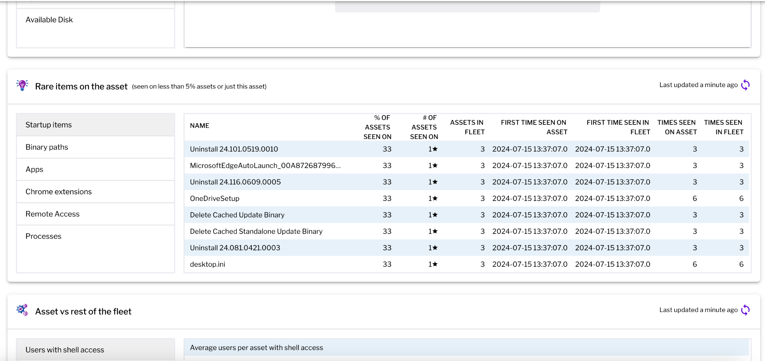
Task: Click the star marker in the OneDriveSetup row
Action: 435,198
